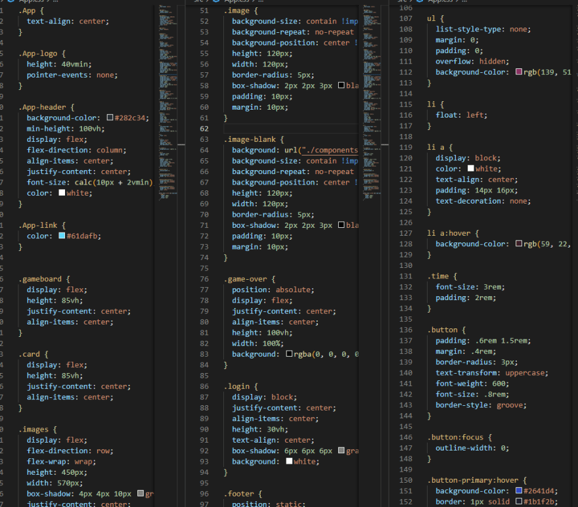
Task: Open rgb(139, 51 swatch on line 112
Action: [519, 72]
